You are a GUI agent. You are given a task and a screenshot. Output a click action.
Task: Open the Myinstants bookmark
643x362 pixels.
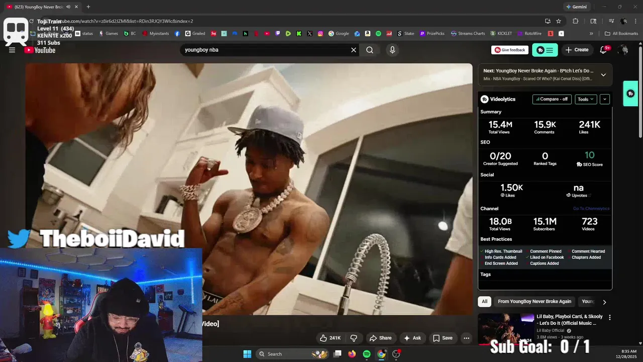pyautogui.click(x=156, y=34)
